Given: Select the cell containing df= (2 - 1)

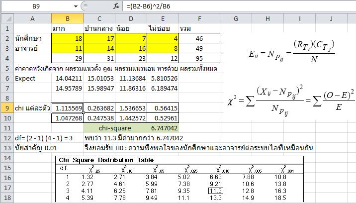Looking at the screenshot, I should tap(40, 138).
